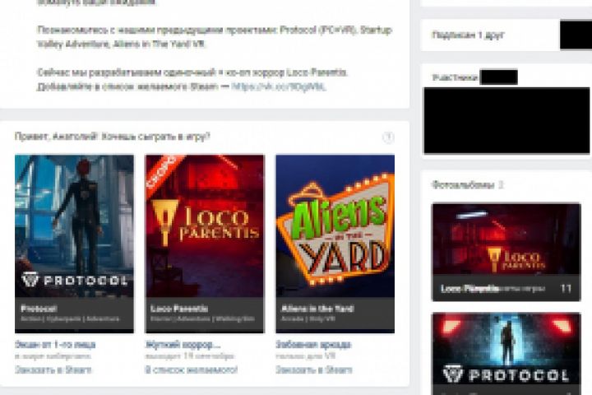Viewport: 592px width, 395px height.
Task: Open the 'Экшен от 1-го лица' link
Action: pos(55,344)
